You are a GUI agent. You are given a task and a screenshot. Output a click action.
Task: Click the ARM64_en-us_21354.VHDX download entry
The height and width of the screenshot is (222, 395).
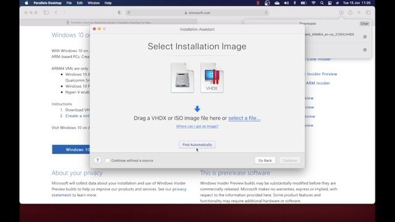point(329,35)
